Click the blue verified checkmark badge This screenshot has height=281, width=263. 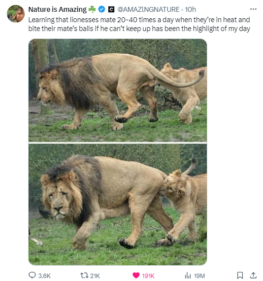(101, 9)
